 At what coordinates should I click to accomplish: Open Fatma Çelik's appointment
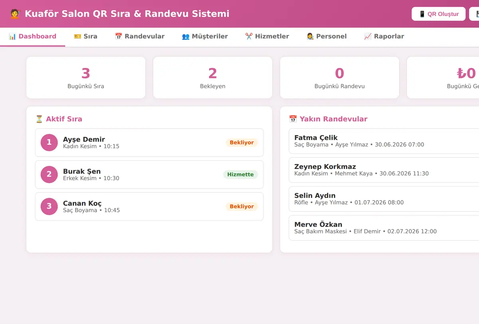pyautogui.click(x=384, y=141)
